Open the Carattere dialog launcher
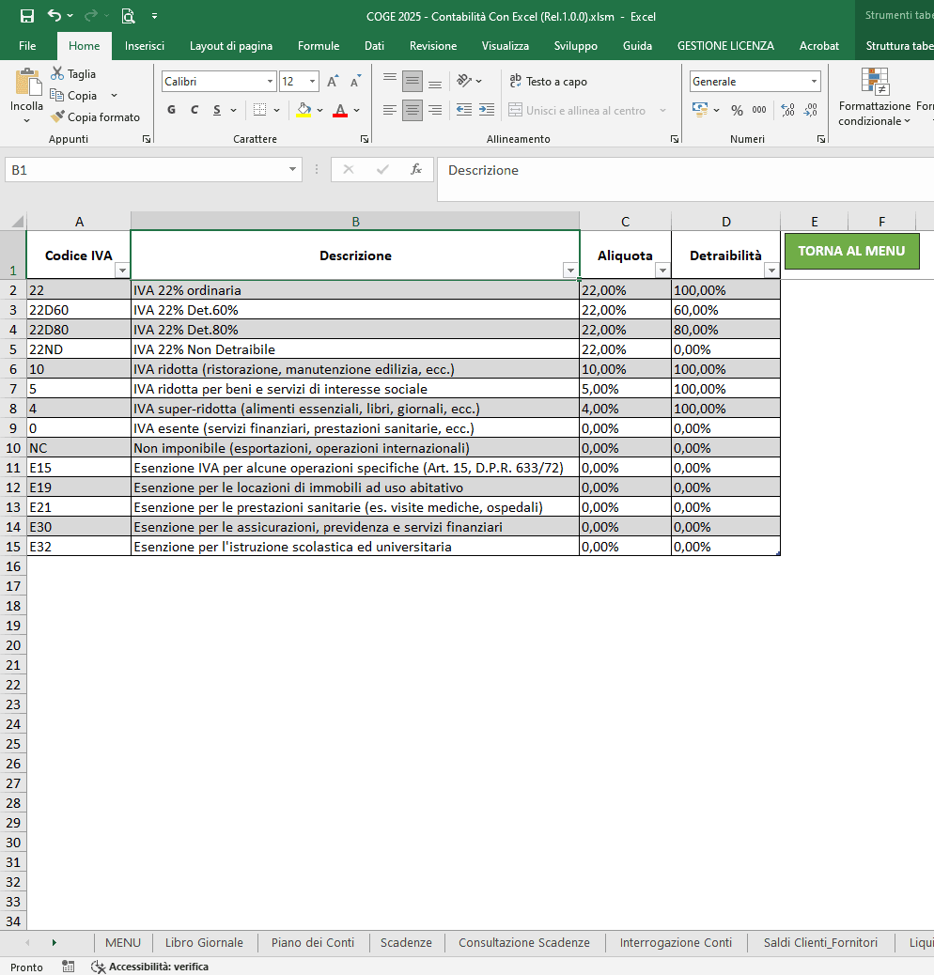Screen dimensions: 934x975 pos(365,139)
